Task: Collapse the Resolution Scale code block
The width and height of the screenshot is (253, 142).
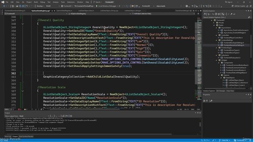Action: tap(23, 91)
